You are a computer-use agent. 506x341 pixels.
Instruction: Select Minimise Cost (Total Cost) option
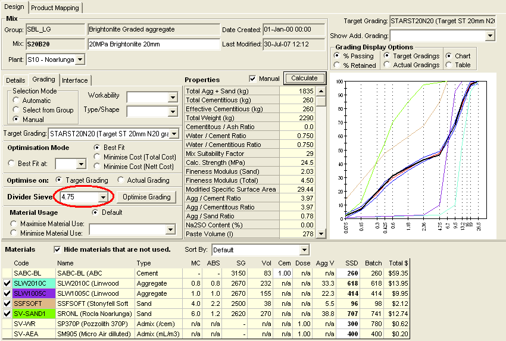(x=98, y=157)
